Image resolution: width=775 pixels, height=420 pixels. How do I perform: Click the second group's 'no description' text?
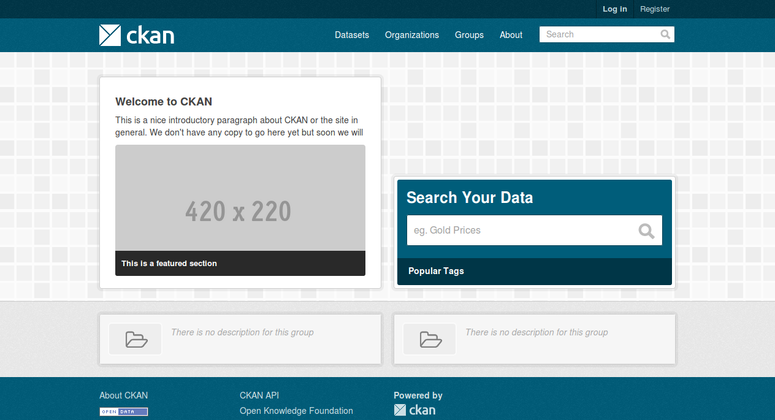point(536,332)
